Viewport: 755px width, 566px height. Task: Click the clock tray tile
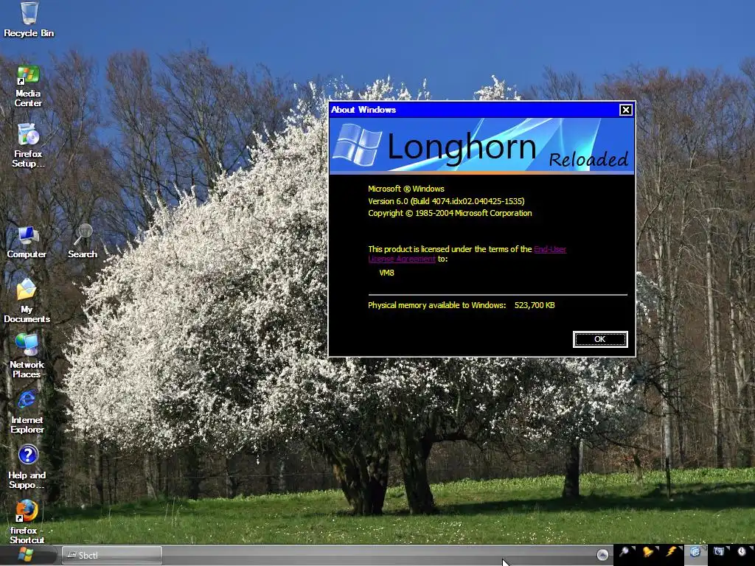[742, 553]
